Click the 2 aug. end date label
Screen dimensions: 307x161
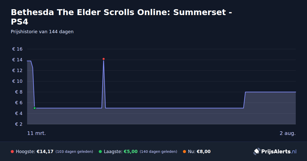tap(288, 133)
